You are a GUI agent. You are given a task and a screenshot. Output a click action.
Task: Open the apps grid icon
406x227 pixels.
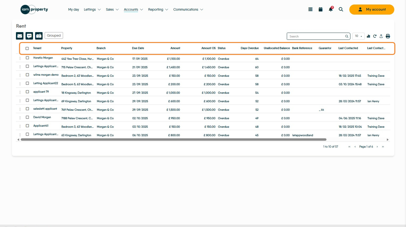(x=310, y=9)
